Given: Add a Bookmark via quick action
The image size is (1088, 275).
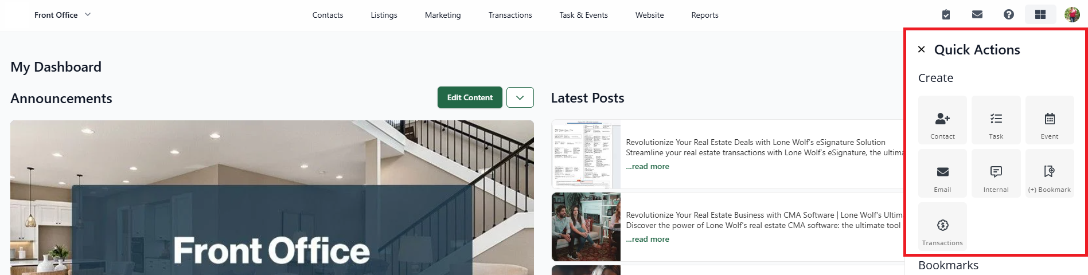Looking at the screenshot, I should (x=1050, y=173).
